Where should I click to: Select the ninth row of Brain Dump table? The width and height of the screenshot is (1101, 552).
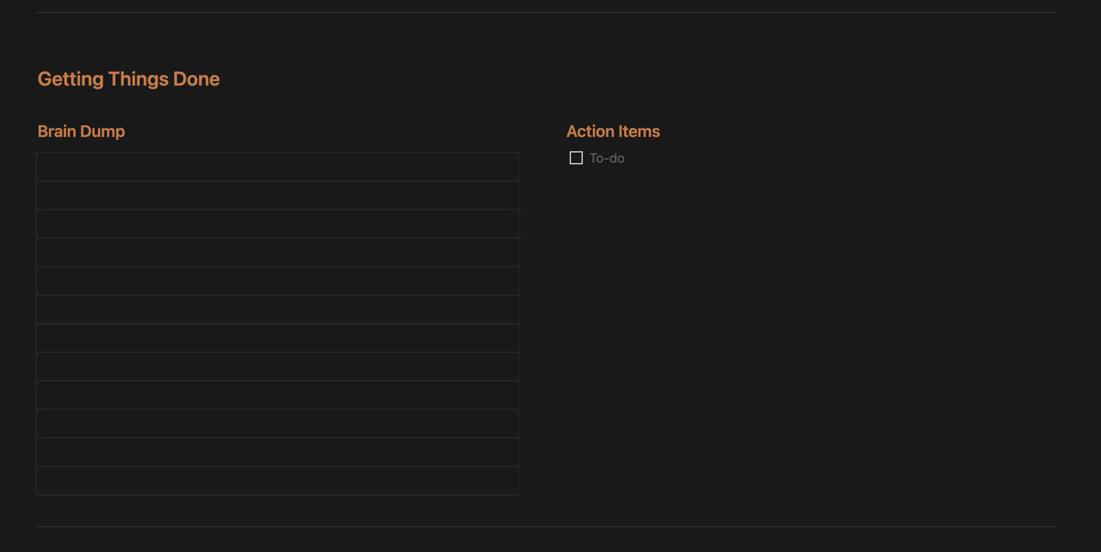(278, 395)
